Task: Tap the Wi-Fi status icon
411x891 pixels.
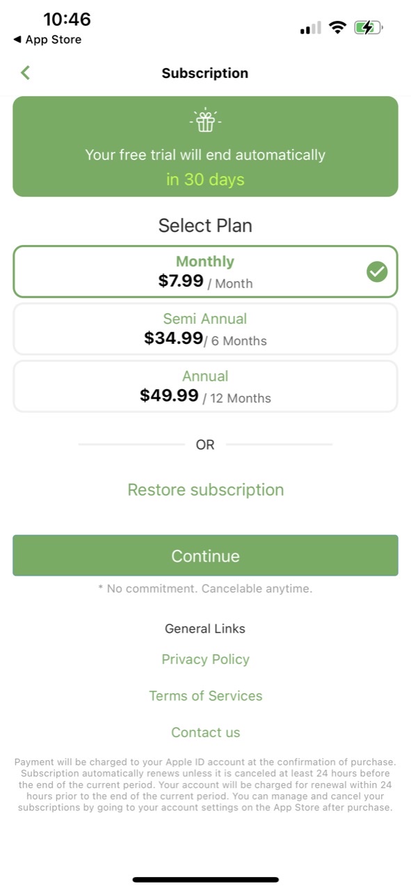Action: pos(338,28)
